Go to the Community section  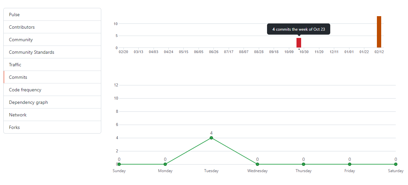point(52,40)
